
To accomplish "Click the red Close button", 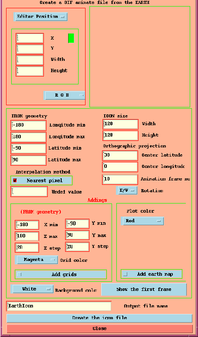I will click(100, 329).
